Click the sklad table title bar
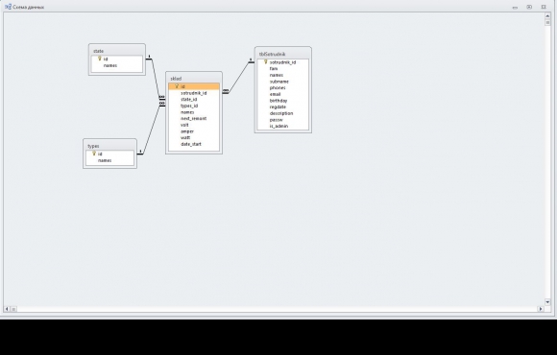The width and height of the screenshot is (557, 355). coord(194,79)
